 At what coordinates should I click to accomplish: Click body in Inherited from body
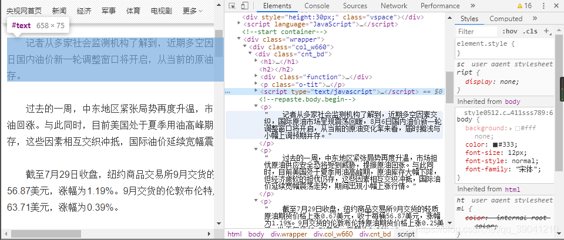coord(512,102)
